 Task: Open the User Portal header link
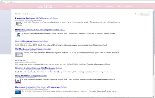pyautogui.click(x=129, y=7)
